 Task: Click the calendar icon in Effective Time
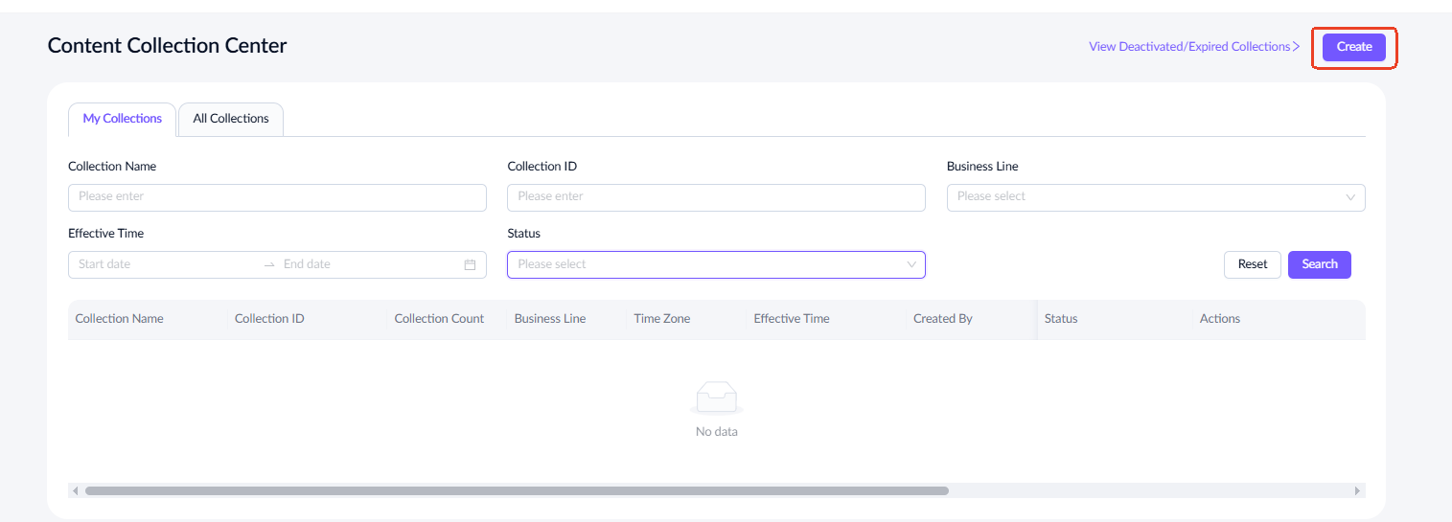pyautogui.click(x=470, y=264)
